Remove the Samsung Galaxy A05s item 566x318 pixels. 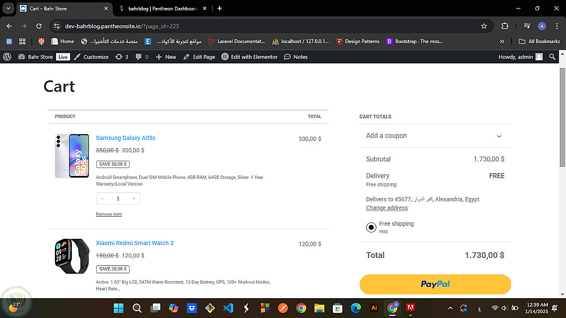(x=109, y=214)
